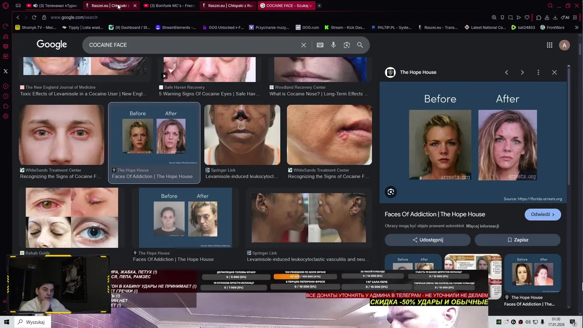This screenshot has height=328, width=583.
Task: Open Windows Start button
Action: coord(6,322)
